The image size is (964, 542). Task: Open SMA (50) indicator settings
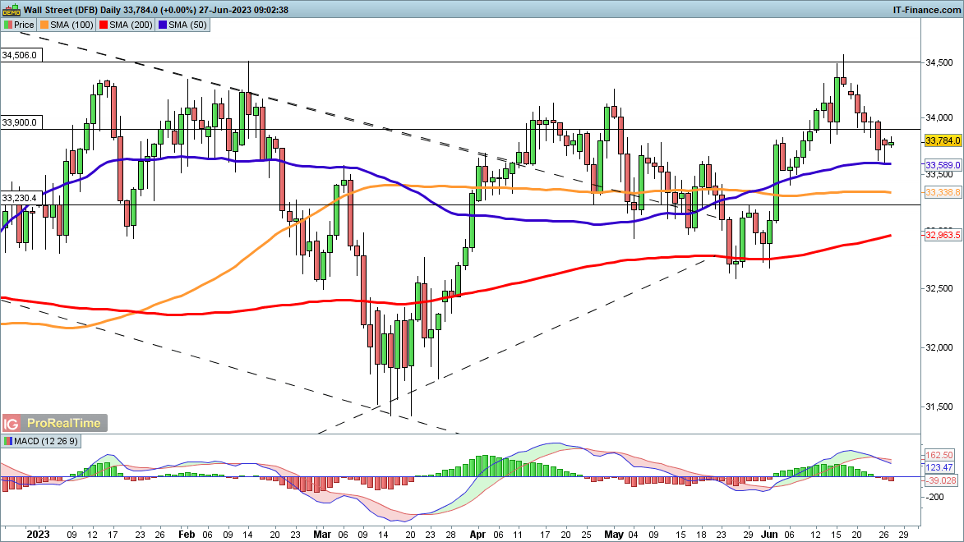tap(182, 25)
